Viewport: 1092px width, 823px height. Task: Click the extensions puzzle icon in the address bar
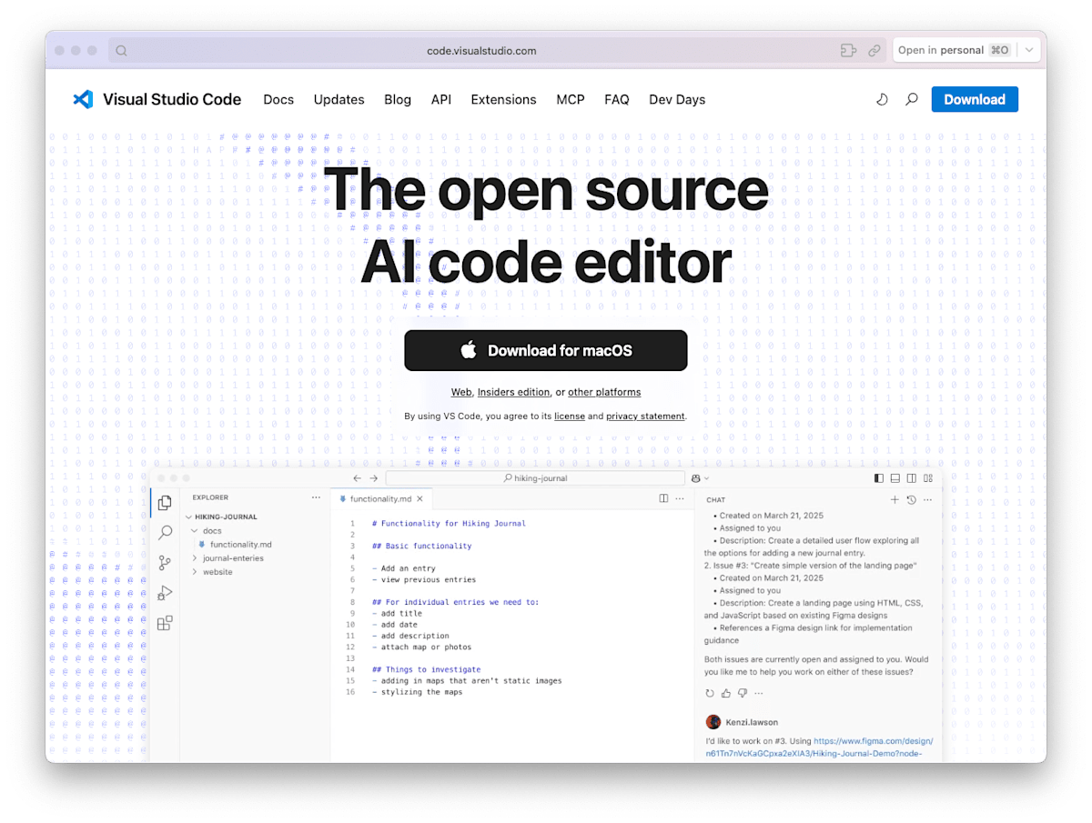848,51
